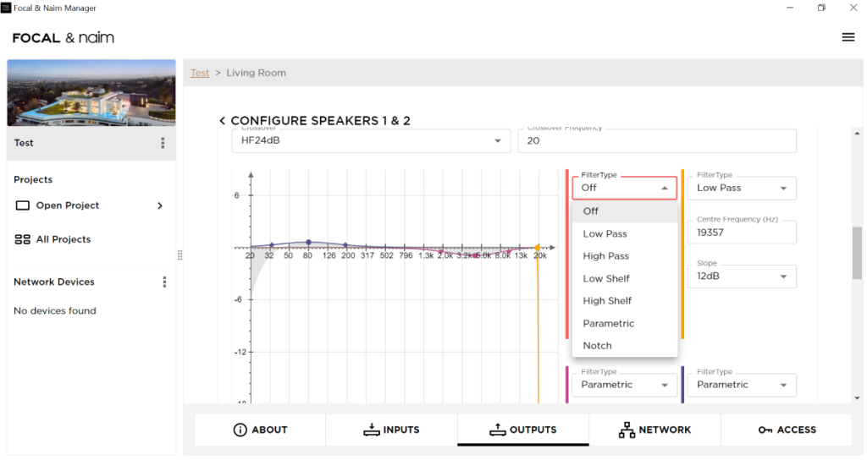Choose High Shelf filter option
This screenshot has width=867, height=460.
(x=625, y=300)
